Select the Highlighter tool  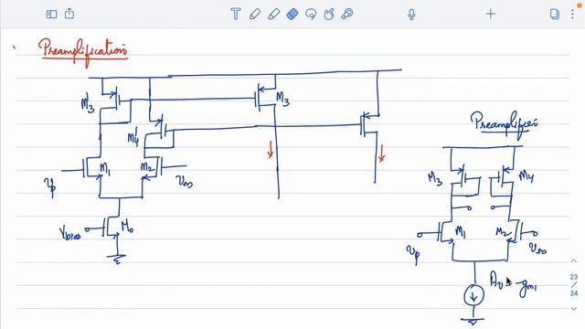pos(273,15)
